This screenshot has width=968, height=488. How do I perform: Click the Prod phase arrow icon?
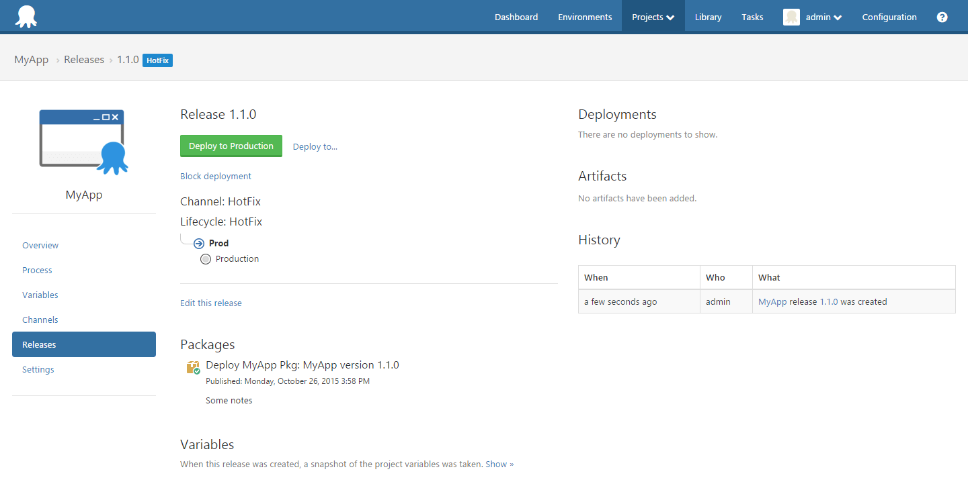(199, 244)
